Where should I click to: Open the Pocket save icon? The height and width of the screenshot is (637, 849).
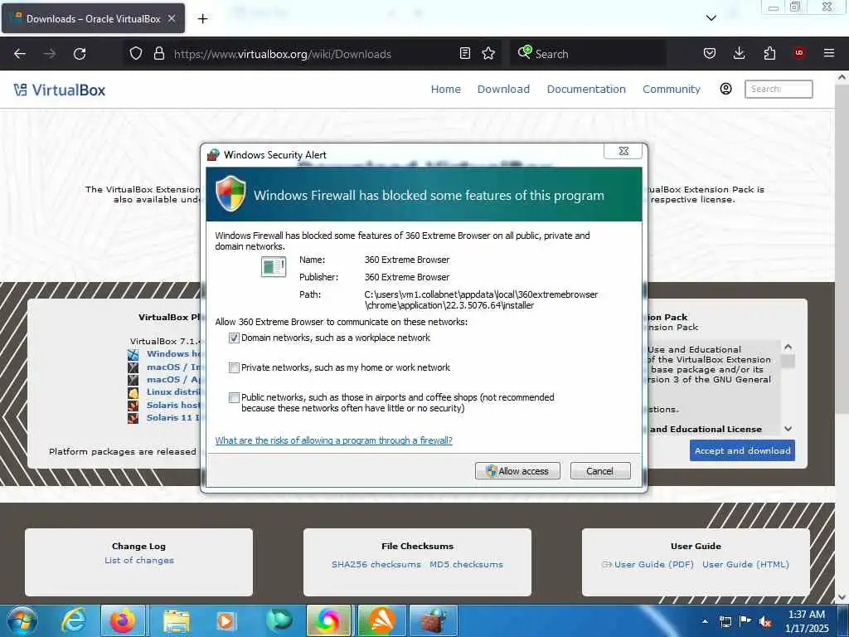tap(710, 54)
